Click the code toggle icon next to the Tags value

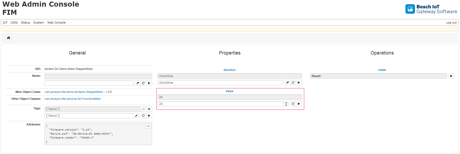(143, 109)
